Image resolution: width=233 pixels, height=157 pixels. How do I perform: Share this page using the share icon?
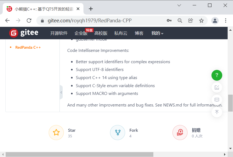(x=190, y=20)
